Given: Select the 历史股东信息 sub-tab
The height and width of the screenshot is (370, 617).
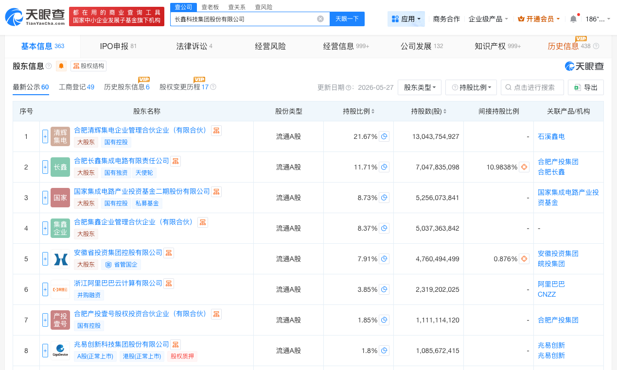Looking at the screenshot, I should [x=126, y=87].
